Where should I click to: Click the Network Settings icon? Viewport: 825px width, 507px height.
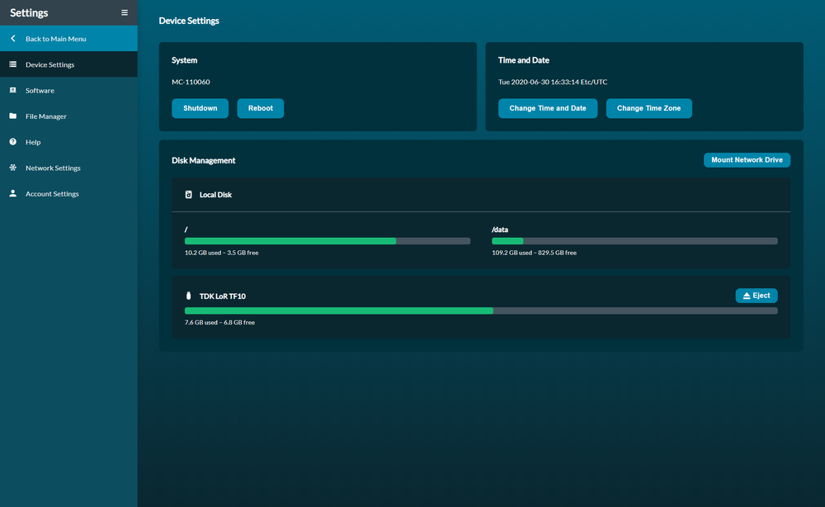(13, 168)
